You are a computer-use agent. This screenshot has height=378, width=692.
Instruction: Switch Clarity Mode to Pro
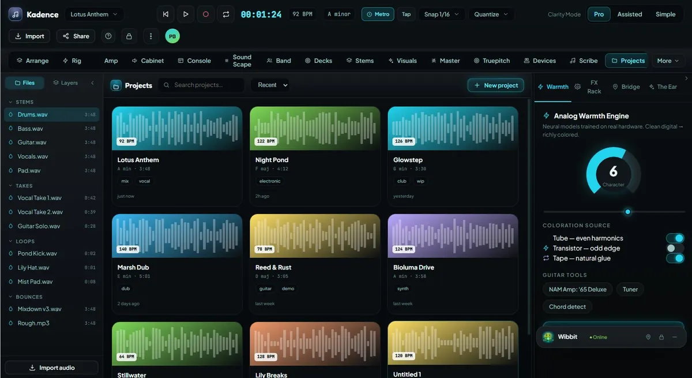tap(599, 14)
